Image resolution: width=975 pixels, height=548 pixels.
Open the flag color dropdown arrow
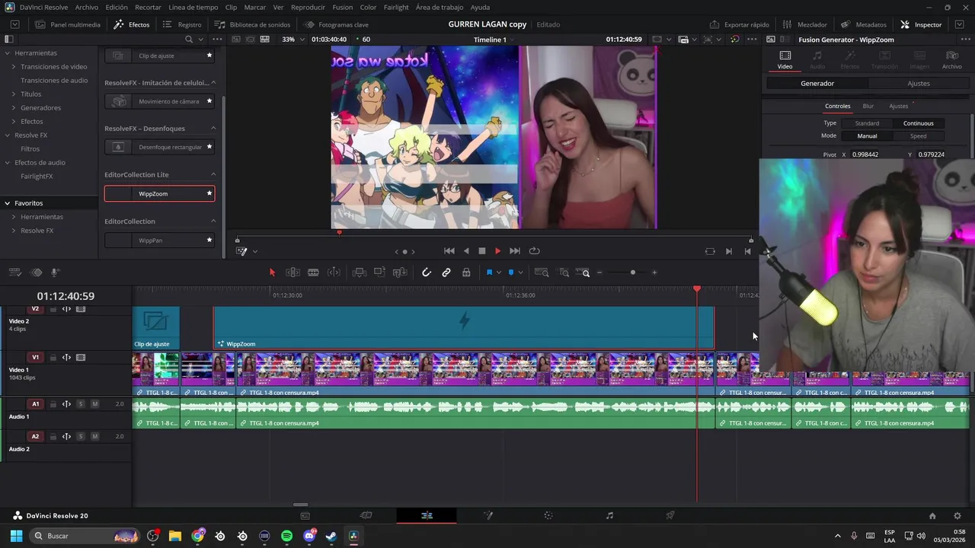pyautogui.click(x=498, y=272)
